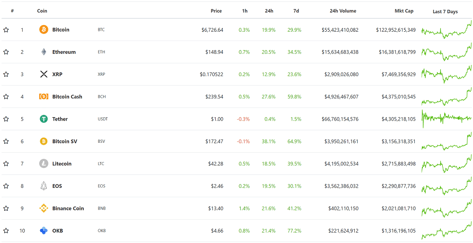Click the BTC ticker symbol
The height and width of the screenshot is (243, 473).
101,30
